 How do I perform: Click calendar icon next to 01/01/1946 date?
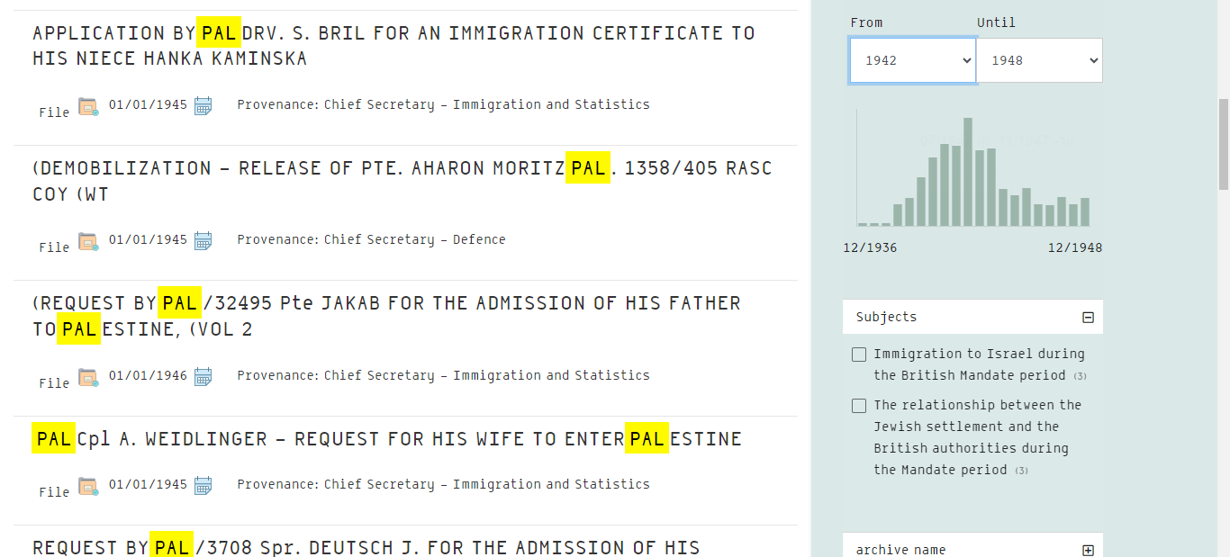[203, 376]
